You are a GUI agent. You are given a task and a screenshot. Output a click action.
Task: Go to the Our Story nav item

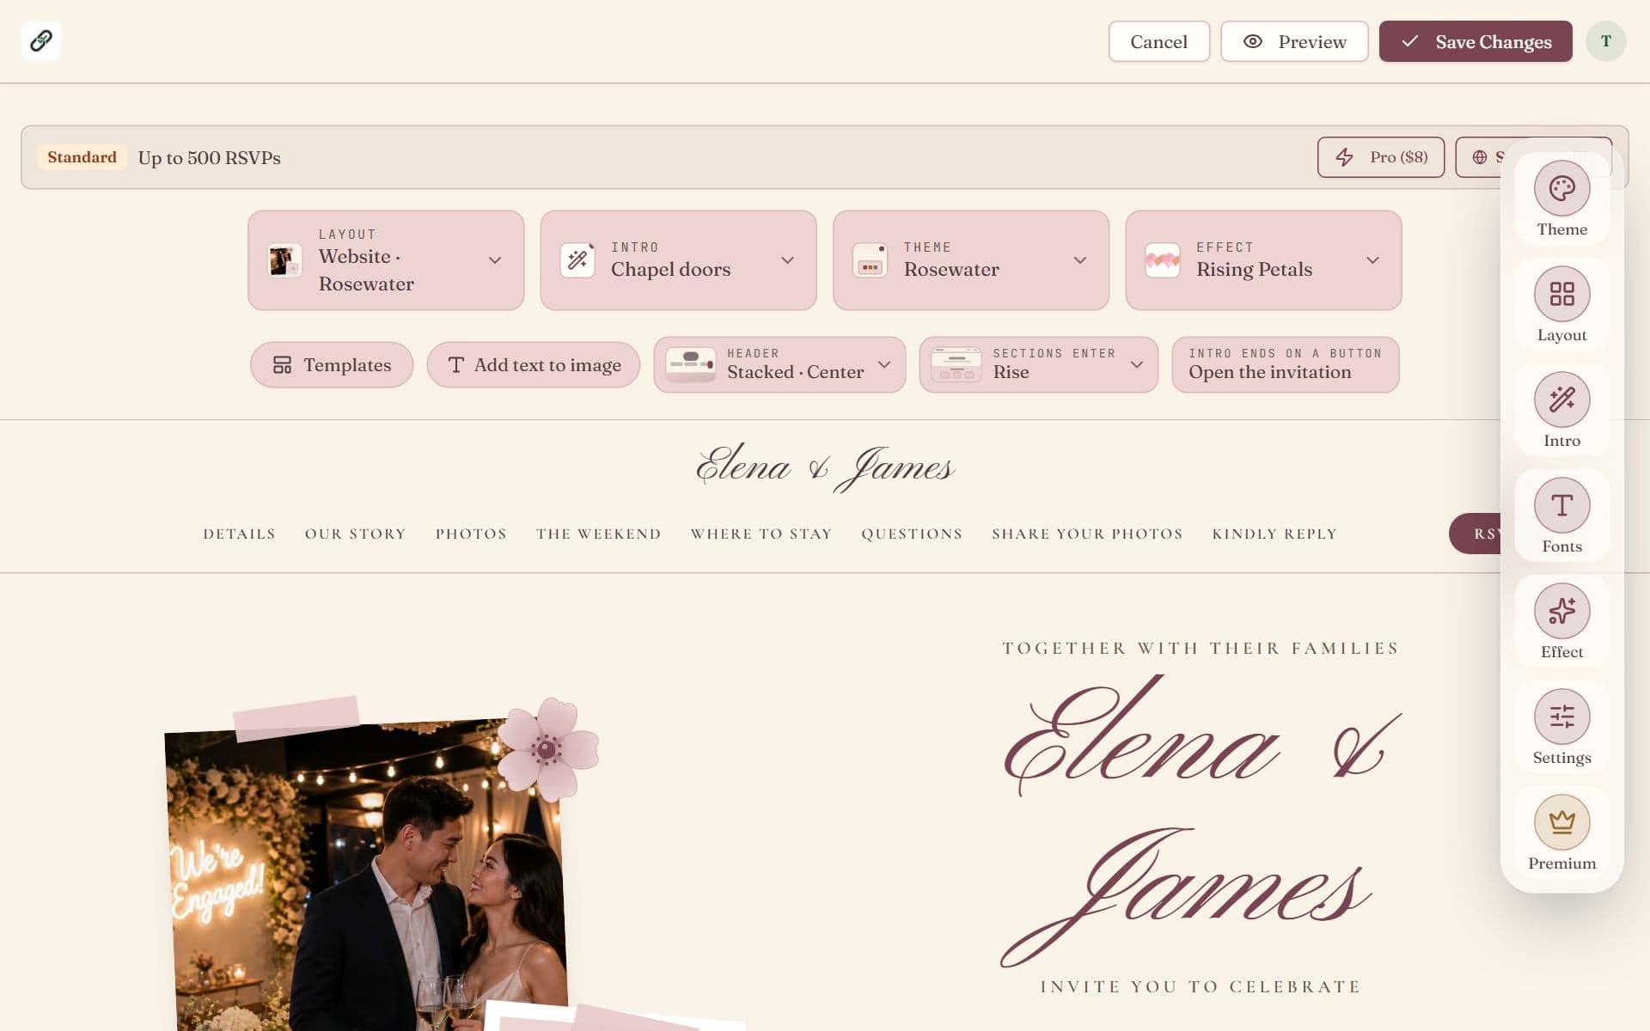(x=355, y=534)
